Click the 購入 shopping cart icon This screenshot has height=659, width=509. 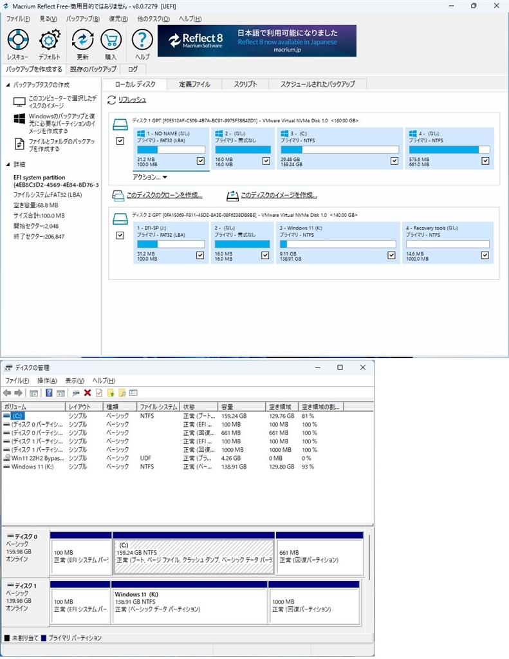(x=111, y=40)
